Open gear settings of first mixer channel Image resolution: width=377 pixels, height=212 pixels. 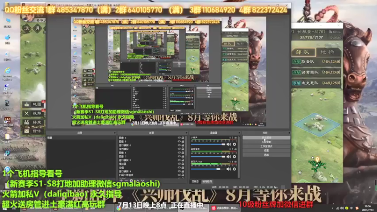(234, 144)
